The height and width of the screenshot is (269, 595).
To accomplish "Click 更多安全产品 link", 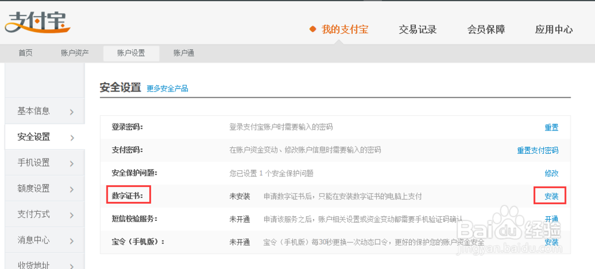I will (167, 89).
